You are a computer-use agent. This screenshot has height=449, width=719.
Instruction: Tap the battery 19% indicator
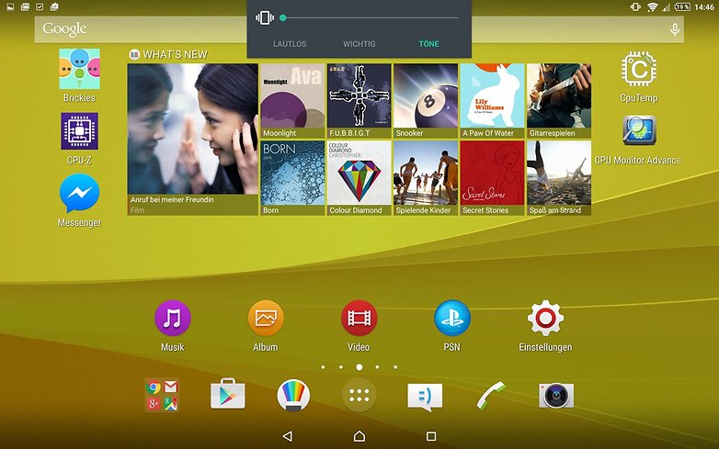(x=682, y=6)
